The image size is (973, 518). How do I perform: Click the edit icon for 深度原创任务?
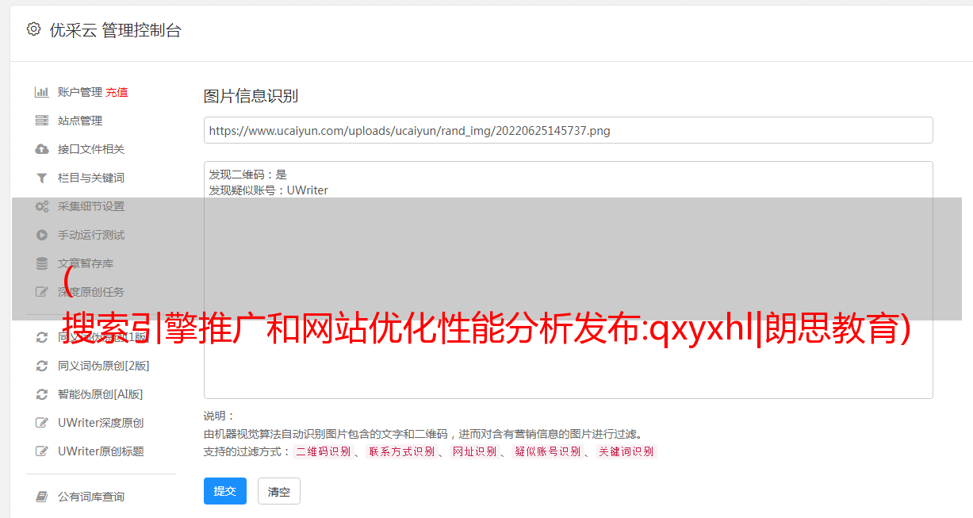[42, 292]
